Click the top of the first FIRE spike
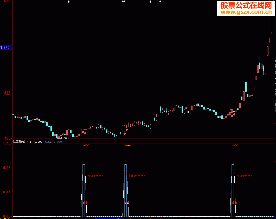This screenshot has width=276, height=219. point(84,165)
